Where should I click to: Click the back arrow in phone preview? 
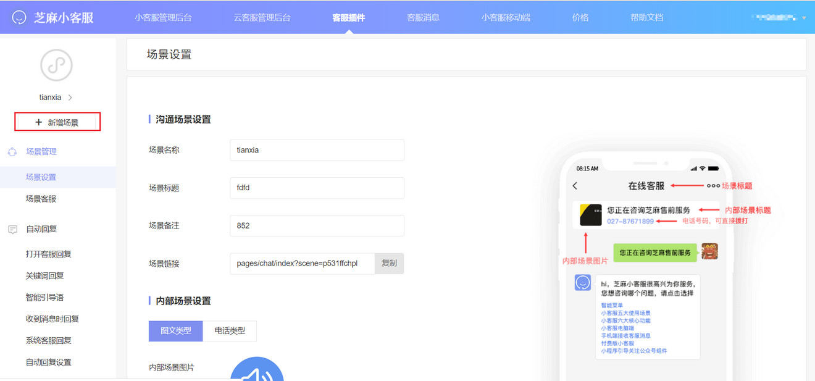[x=575, y=186]
